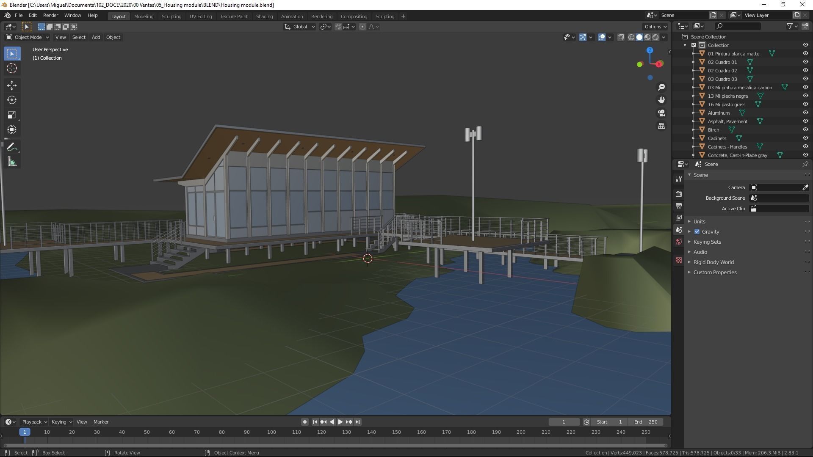Open the World properties tab
Image resolution: width=813 pixels, height=457 pixels.
[679, 242]
